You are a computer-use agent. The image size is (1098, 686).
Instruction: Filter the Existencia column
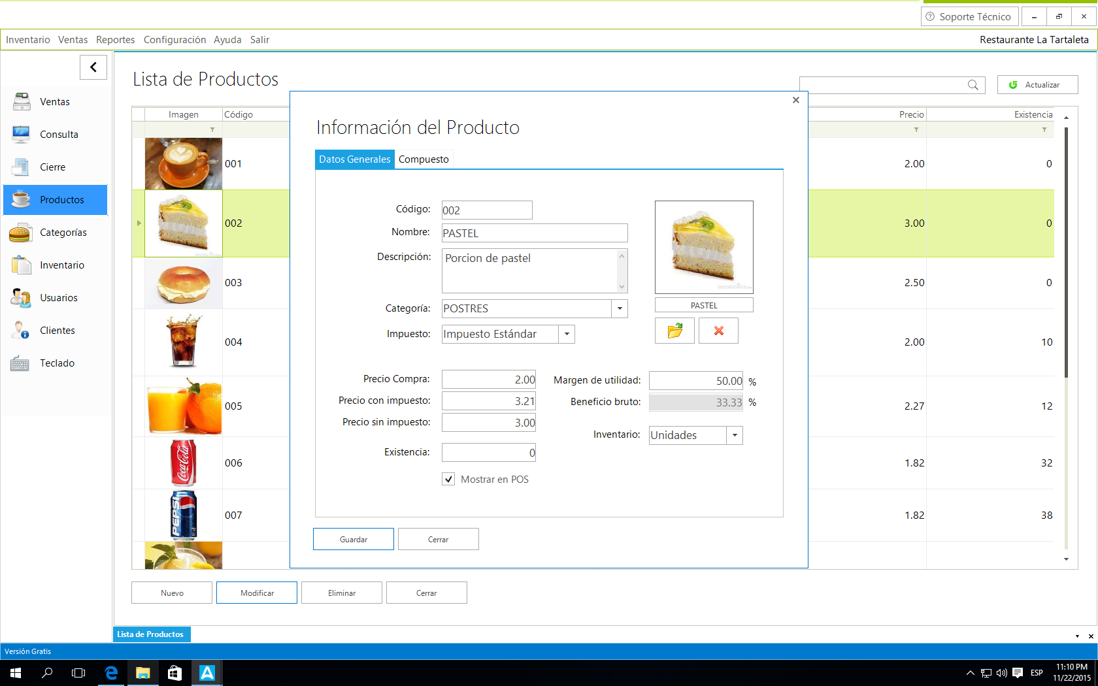[x=1044, y=130]
